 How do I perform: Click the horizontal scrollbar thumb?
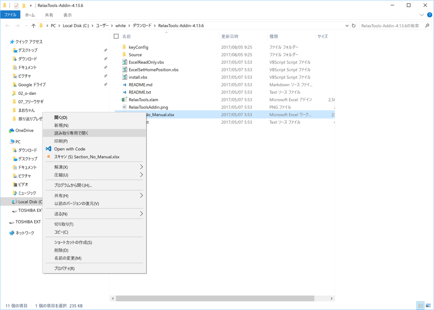point(215,299)
